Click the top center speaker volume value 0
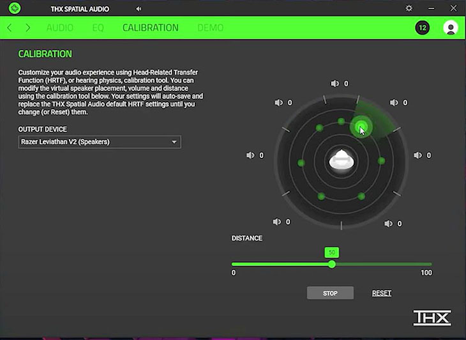This screenshot has height=340, width=466. tap(346, 84)
